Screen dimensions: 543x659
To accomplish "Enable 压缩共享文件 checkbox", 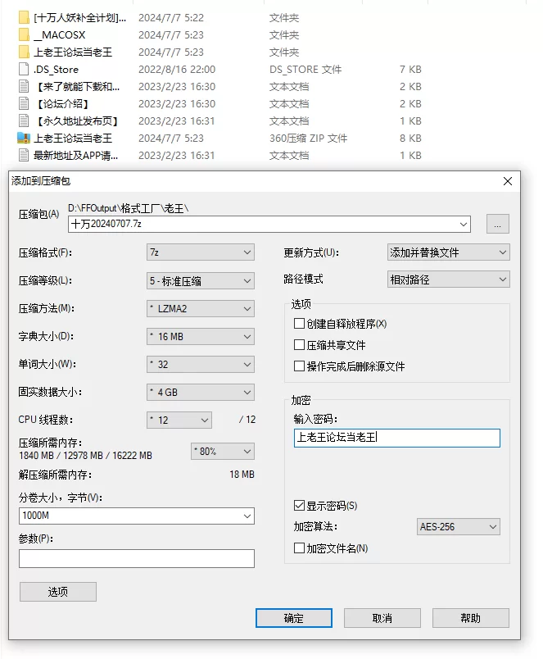I will 299,345.
